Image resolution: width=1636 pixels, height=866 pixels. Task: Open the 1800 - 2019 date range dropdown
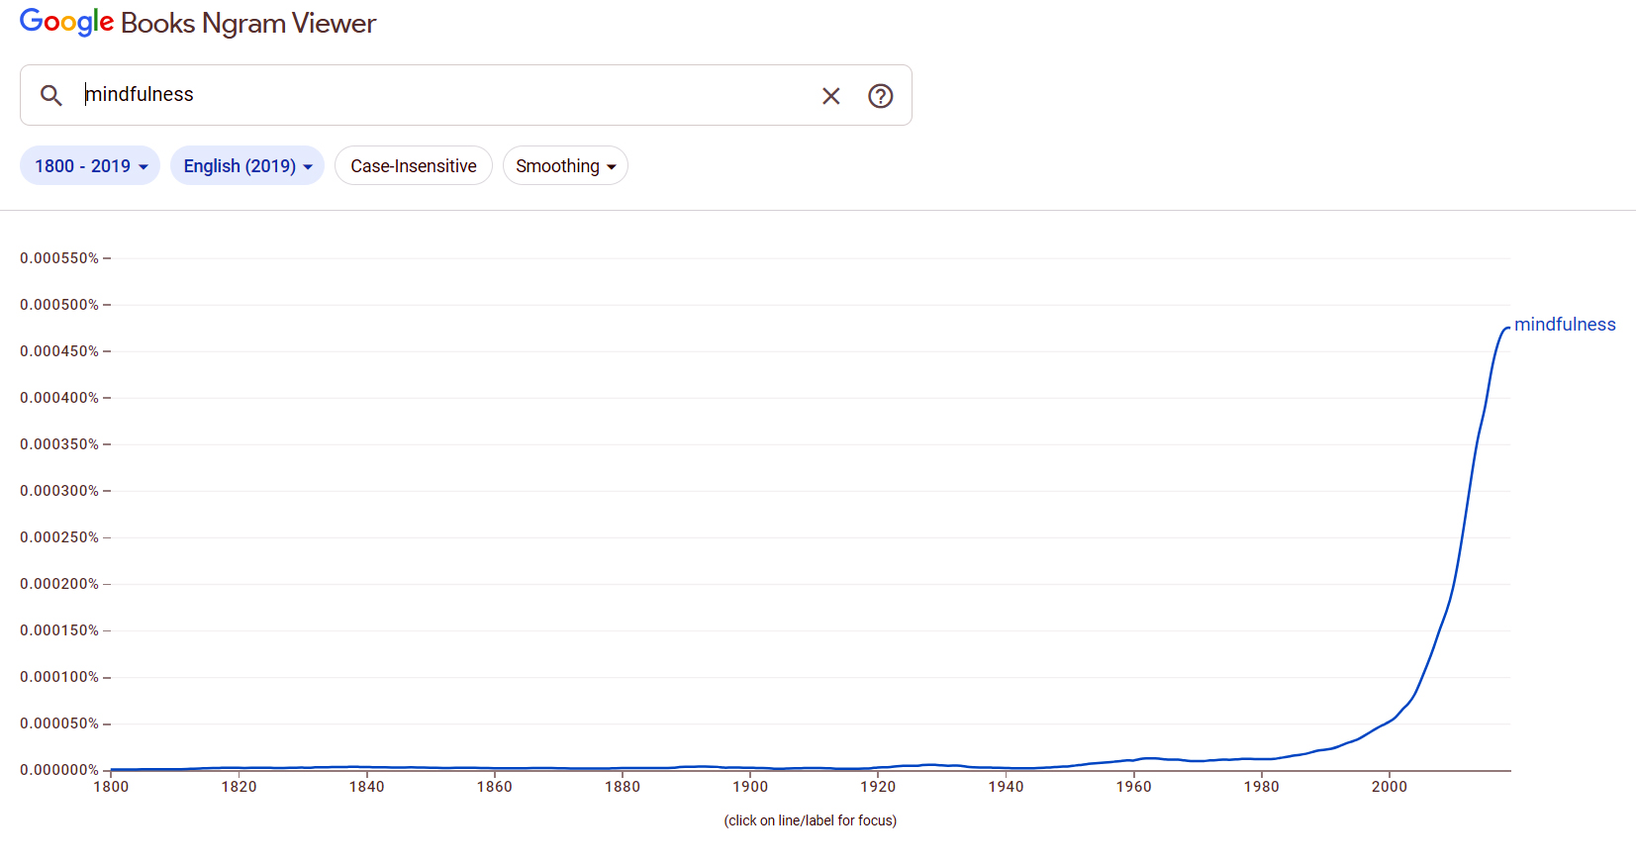tap(90, 166)
